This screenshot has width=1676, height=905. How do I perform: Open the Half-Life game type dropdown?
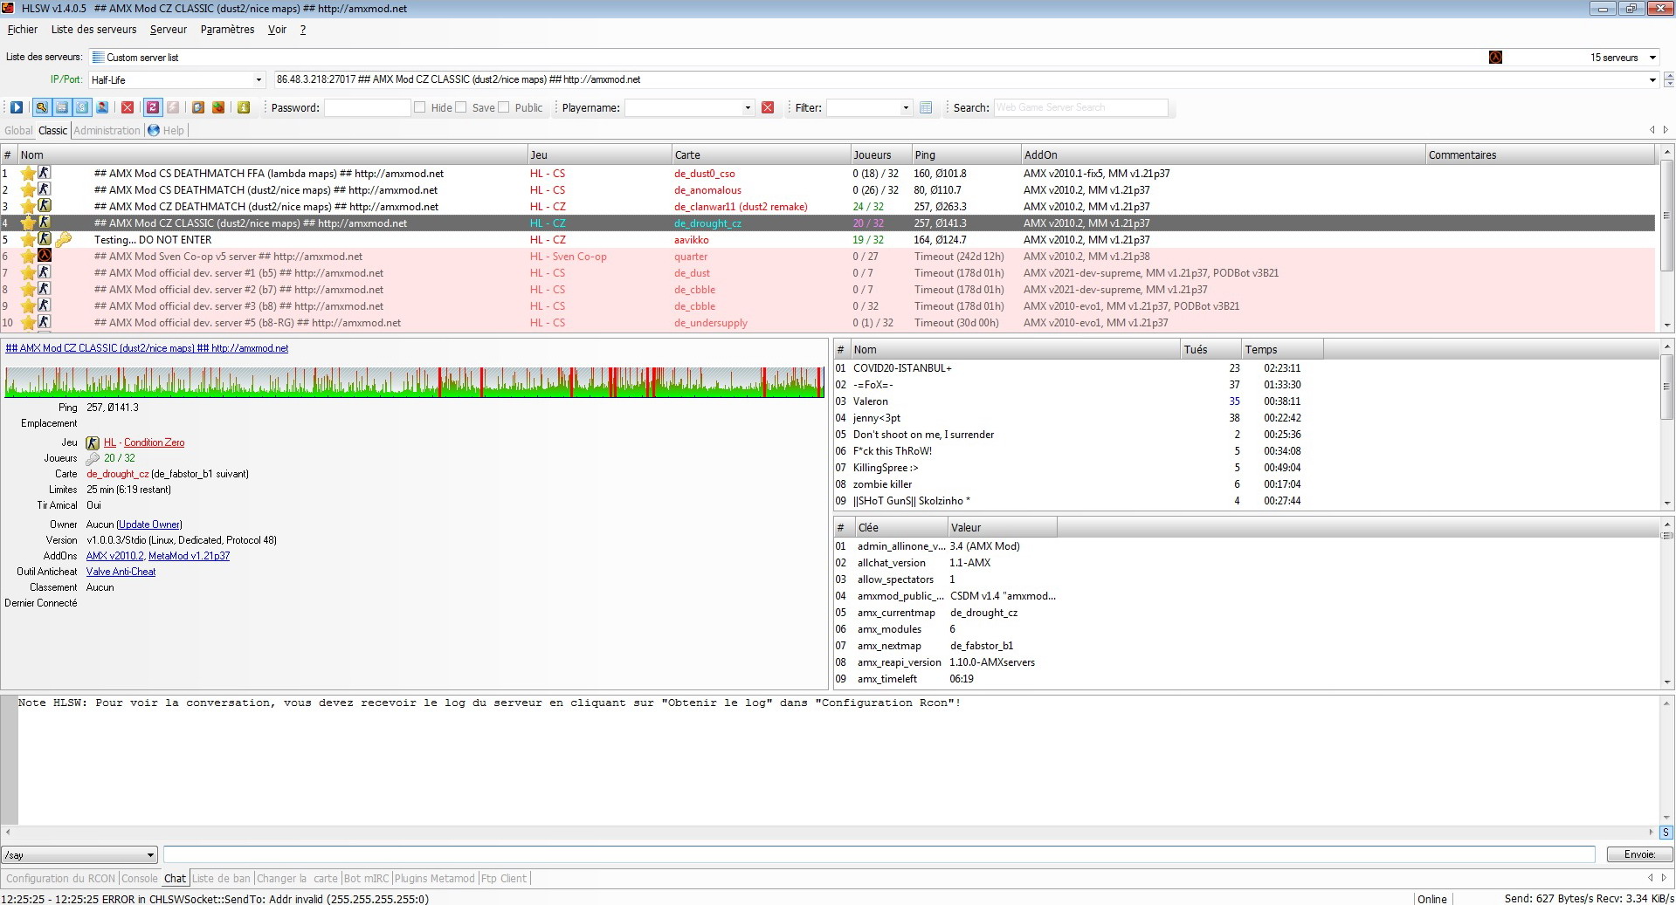coord(259,80)
